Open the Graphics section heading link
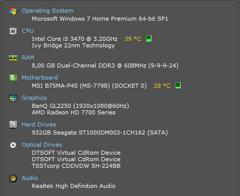The width and height of the screenshot is (240, 196). tap(34, 98)
